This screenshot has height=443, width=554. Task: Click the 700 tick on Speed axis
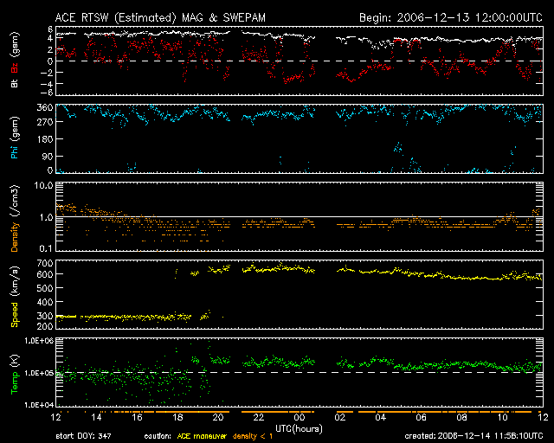coord(44,262)
